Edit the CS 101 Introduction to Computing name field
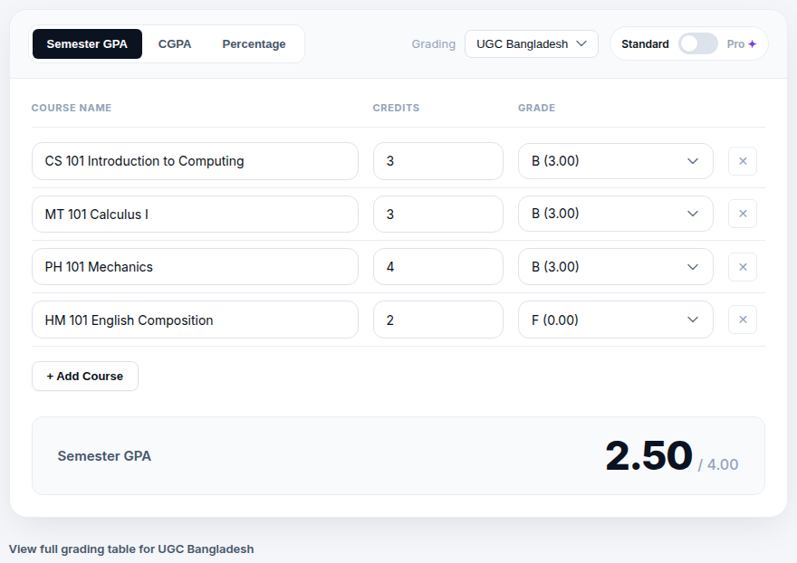The image size is (797, 563). [x=196, y=161]
